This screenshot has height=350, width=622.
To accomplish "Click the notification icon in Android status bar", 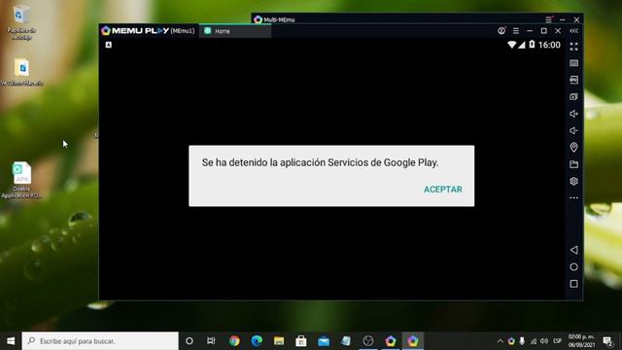I will coord(108,45).
